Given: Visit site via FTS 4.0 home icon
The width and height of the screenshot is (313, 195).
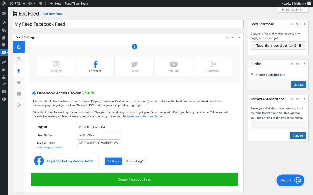Looking at the screenshot, I should [x=11, y=3].
